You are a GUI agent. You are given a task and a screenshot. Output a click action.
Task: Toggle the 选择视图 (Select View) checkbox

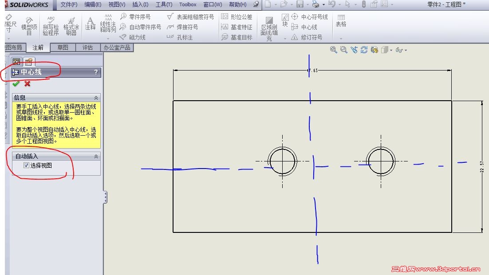(x=27, y=165)
